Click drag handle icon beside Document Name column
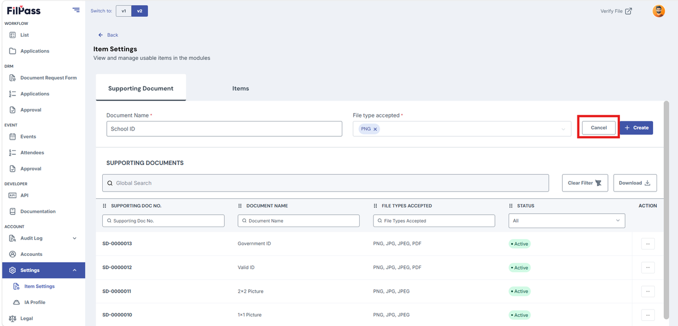Screen dimensions: 678x326 pyautogui.click(x=240, y=206)
